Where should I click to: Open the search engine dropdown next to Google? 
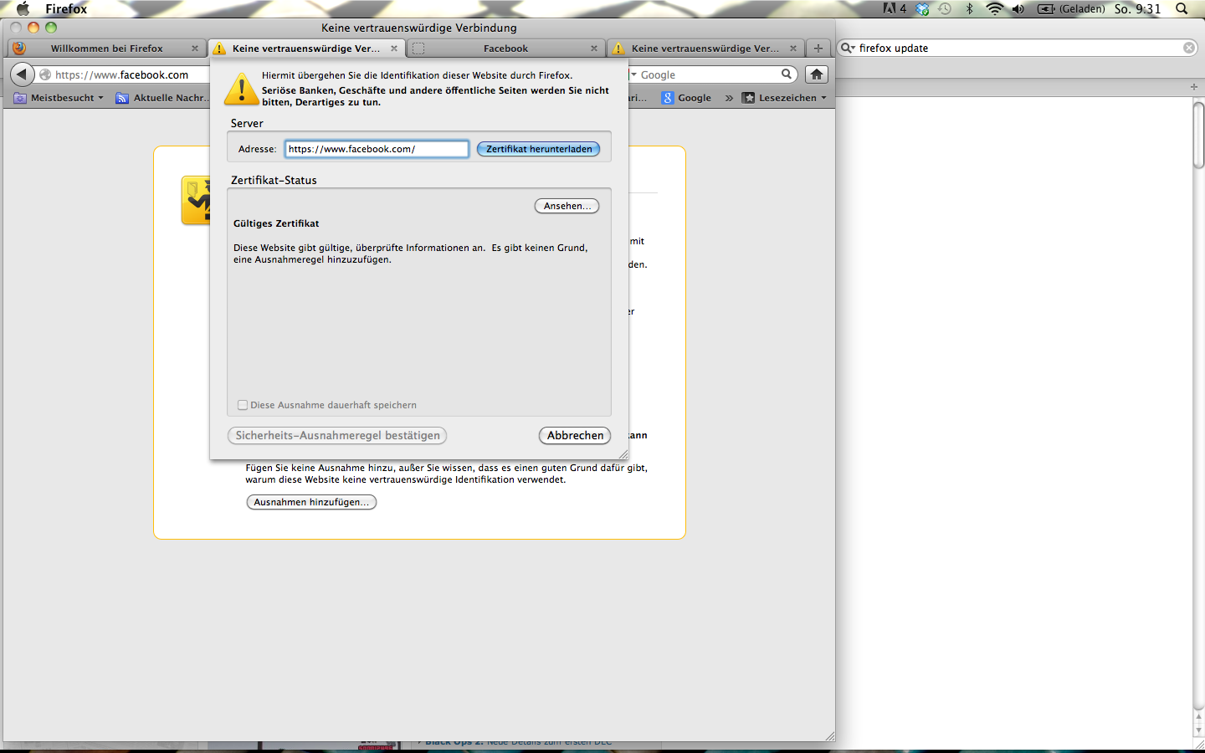tap(633, 74)
